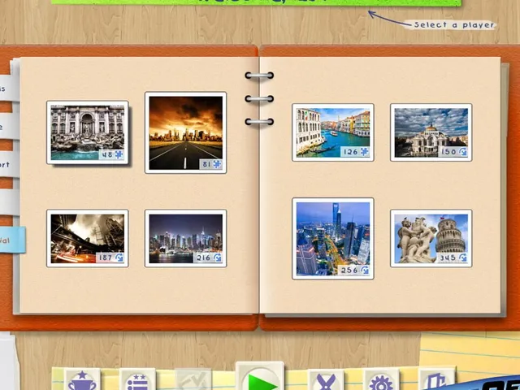Open the trophy achievements icon
This screenshot has height=390, width=520.
tap(82, 379)
